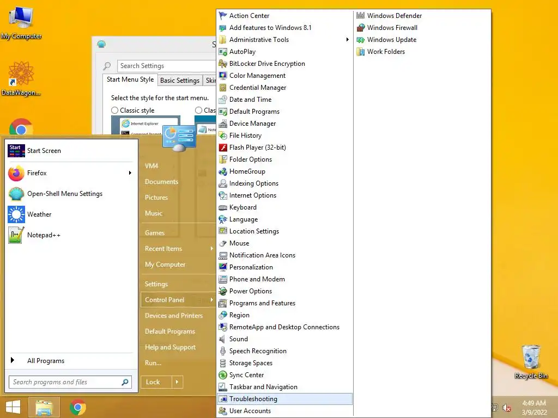Select Taskbar and Navigation entry
The image size is (558, 418).
(284, 387)
